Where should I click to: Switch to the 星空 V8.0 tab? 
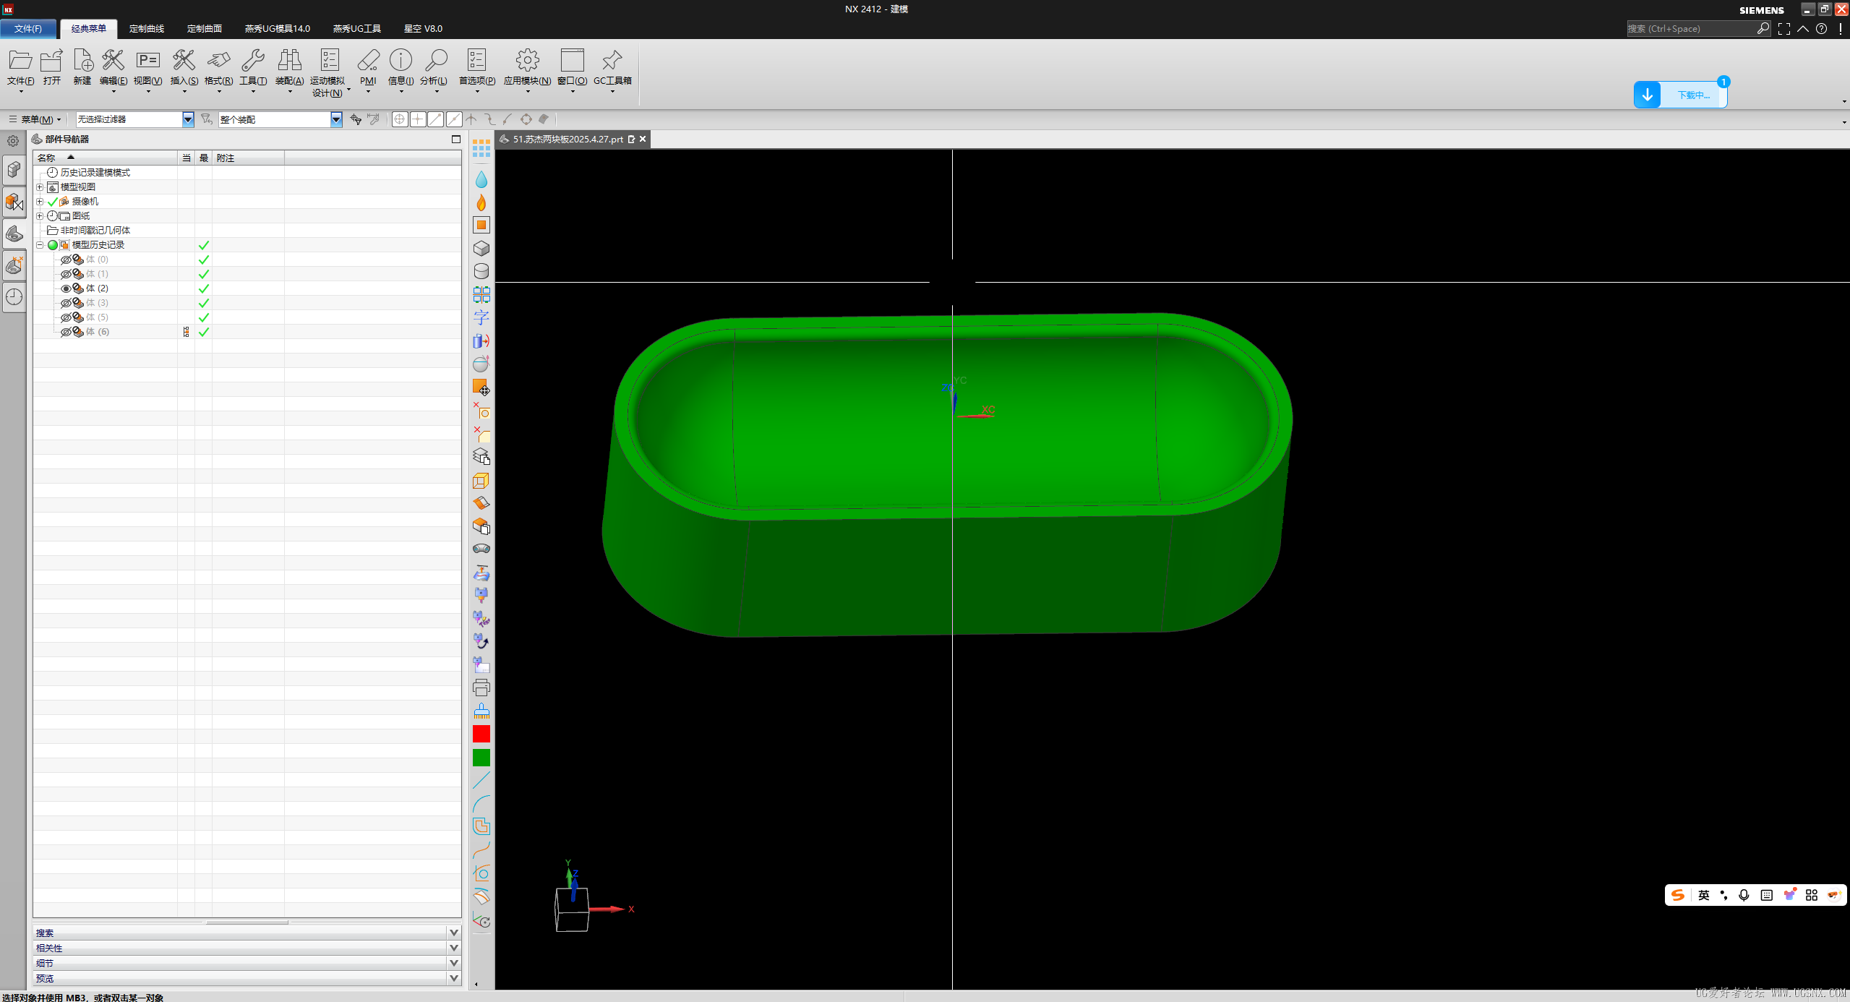click(x=423, y=29)
